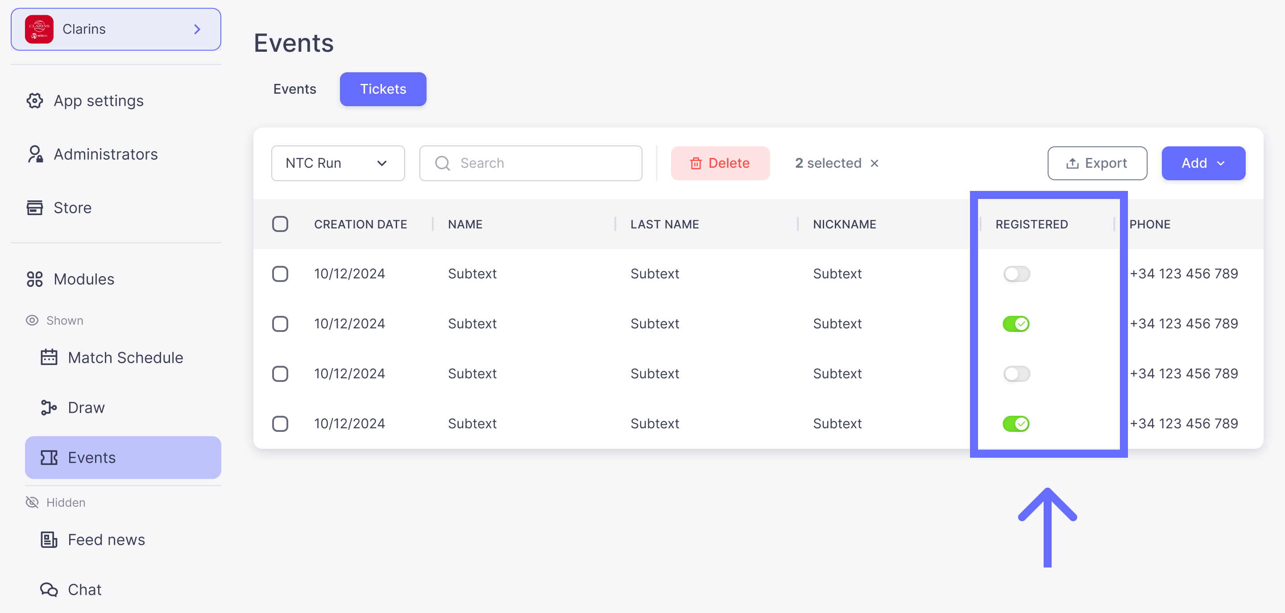
Task: Click the Administrators person icon
Action: click(x=34, y=154)
